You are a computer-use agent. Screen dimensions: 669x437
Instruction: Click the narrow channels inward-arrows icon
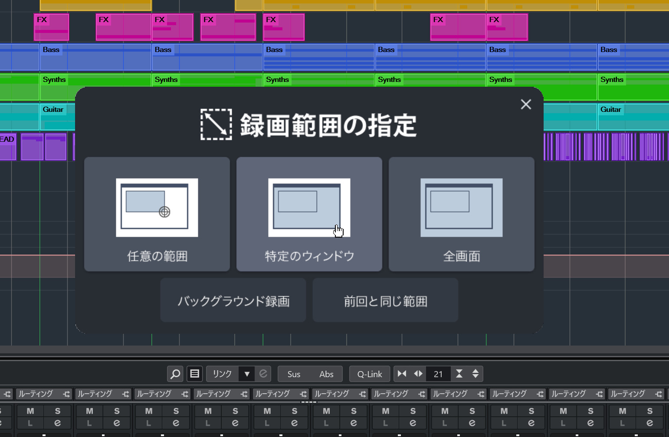tap(402, 374)
